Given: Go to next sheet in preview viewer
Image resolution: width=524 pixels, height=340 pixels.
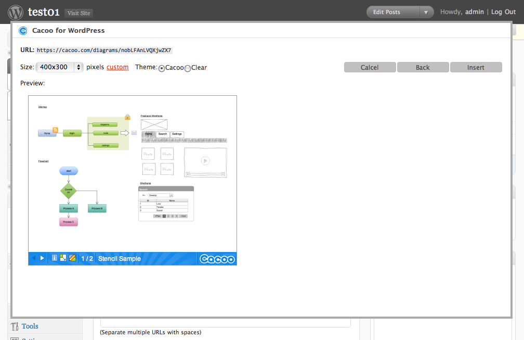Looking at the screenshot, I should coord(42,258).
